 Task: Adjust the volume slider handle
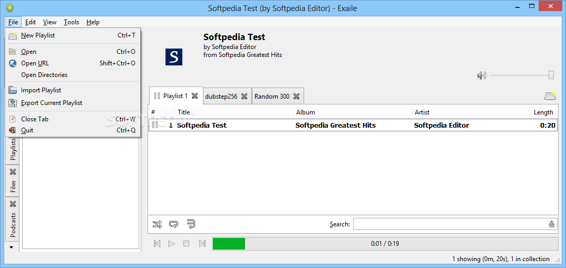click(551, 75)
